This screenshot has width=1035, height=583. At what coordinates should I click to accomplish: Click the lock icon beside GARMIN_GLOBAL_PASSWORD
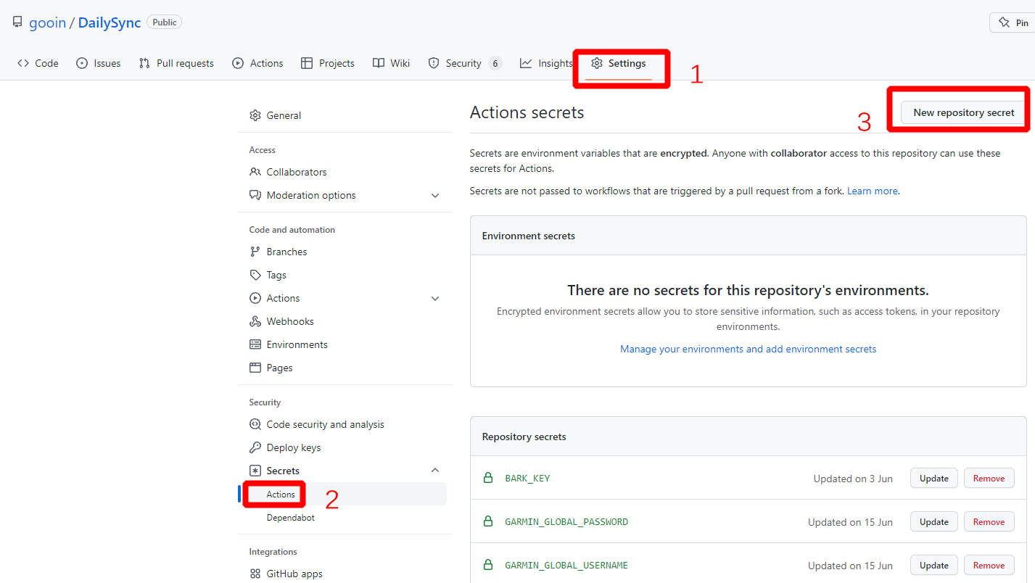tap(488, 521)
